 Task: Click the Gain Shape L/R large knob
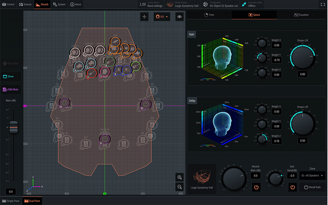coord(302,57)
